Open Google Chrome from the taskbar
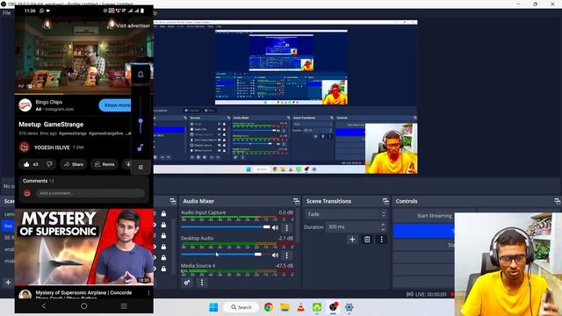 (268, 307)
